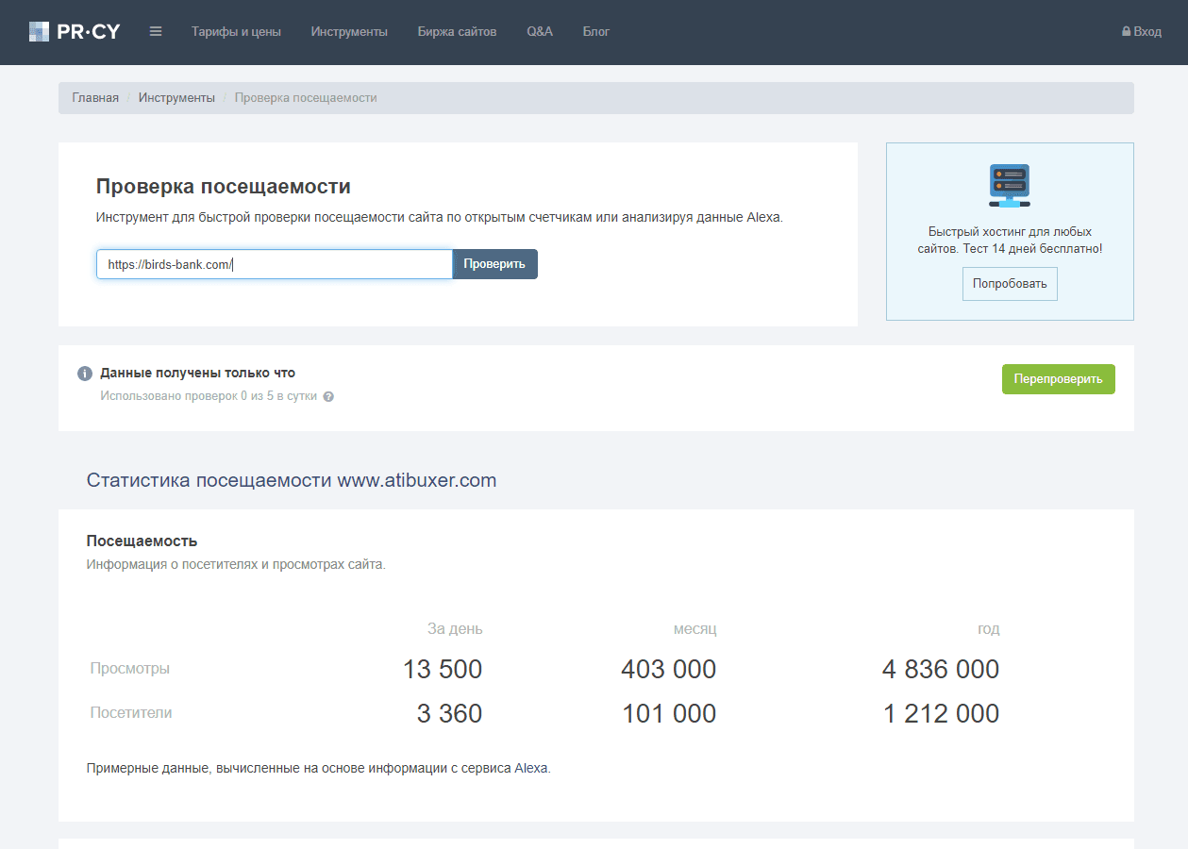Viewport: 1188px width, 849px height.
Task: Focus the site URL input field
Action: [x=274, y=264]
